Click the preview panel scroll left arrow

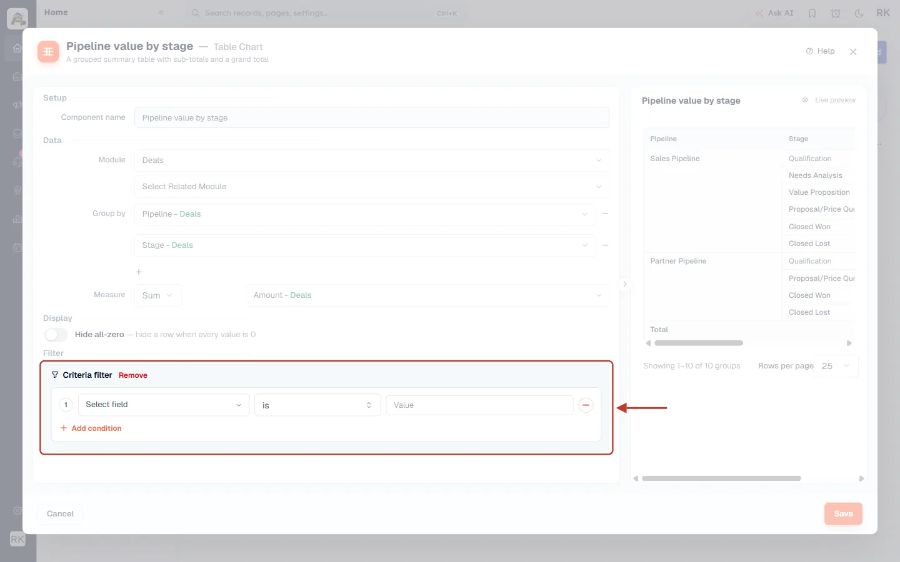pyautogui.click(x=636, y=478)
